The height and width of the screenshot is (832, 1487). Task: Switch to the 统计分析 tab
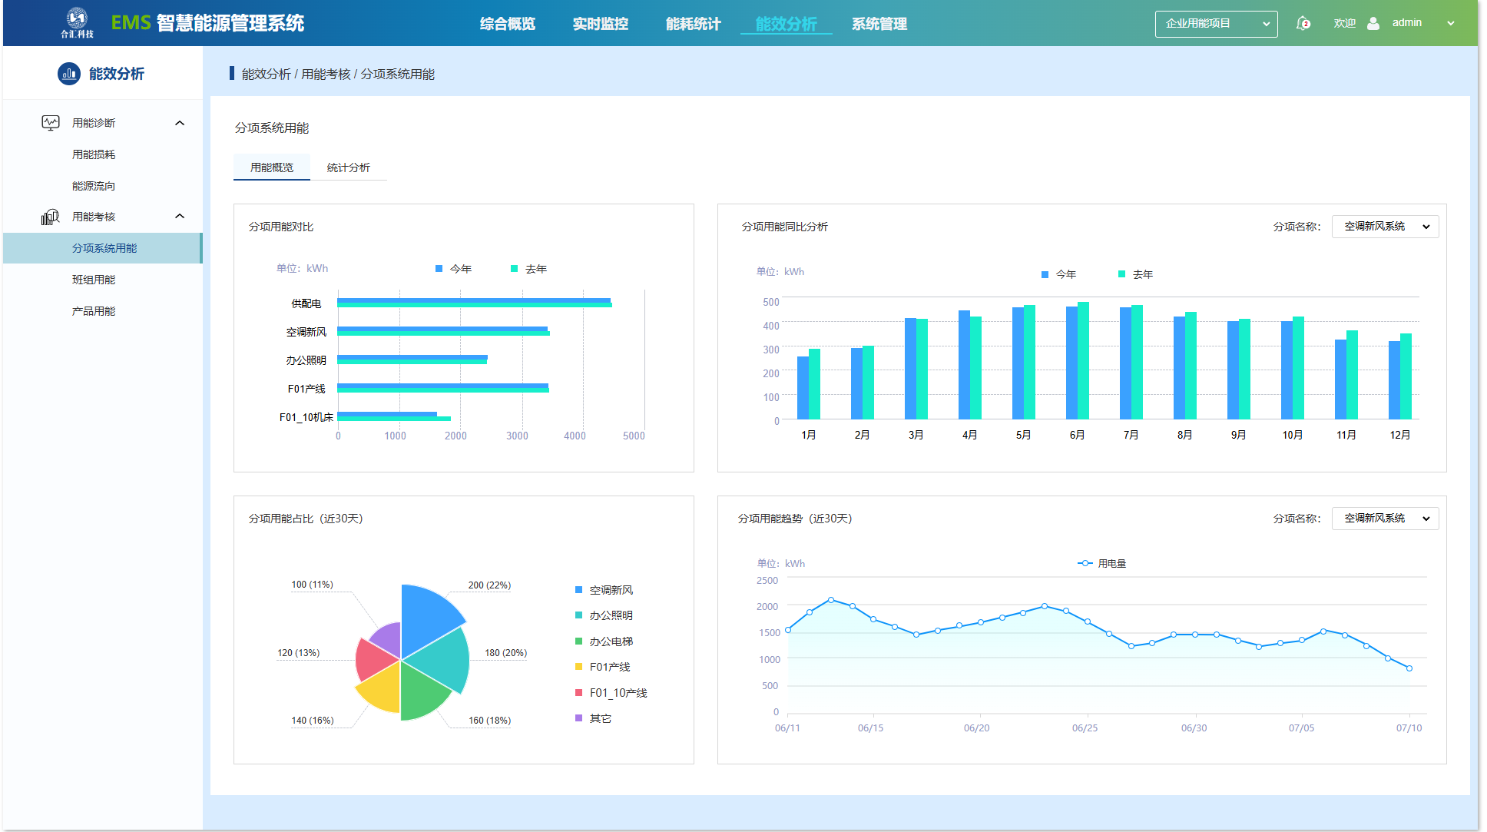click(348, 167)
